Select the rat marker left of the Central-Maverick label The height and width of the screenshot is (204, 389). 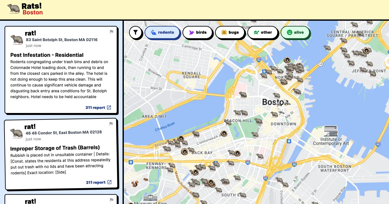(327, 48)
